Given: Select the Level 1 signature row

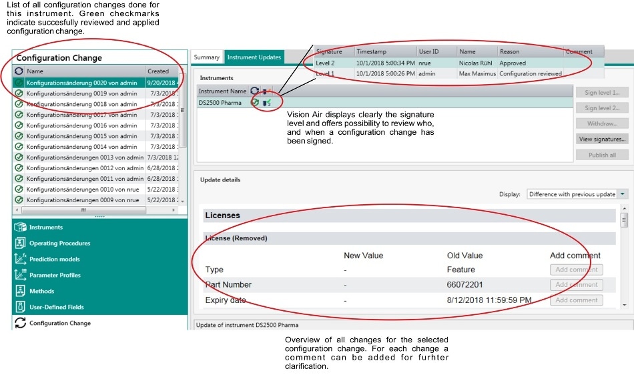Looking at the screenshot, I should (458, 73).
